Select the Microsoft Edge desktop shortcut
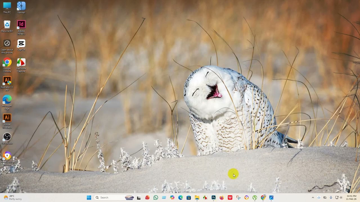The image size is (360, 202). pos(7,103)
